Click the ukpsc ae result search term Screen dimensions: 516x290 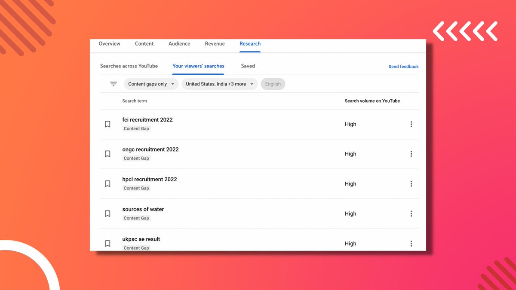coord(141,239)
